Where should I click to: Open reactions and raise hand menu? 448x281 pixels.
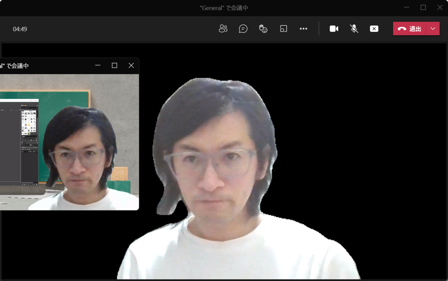point(263,29)
